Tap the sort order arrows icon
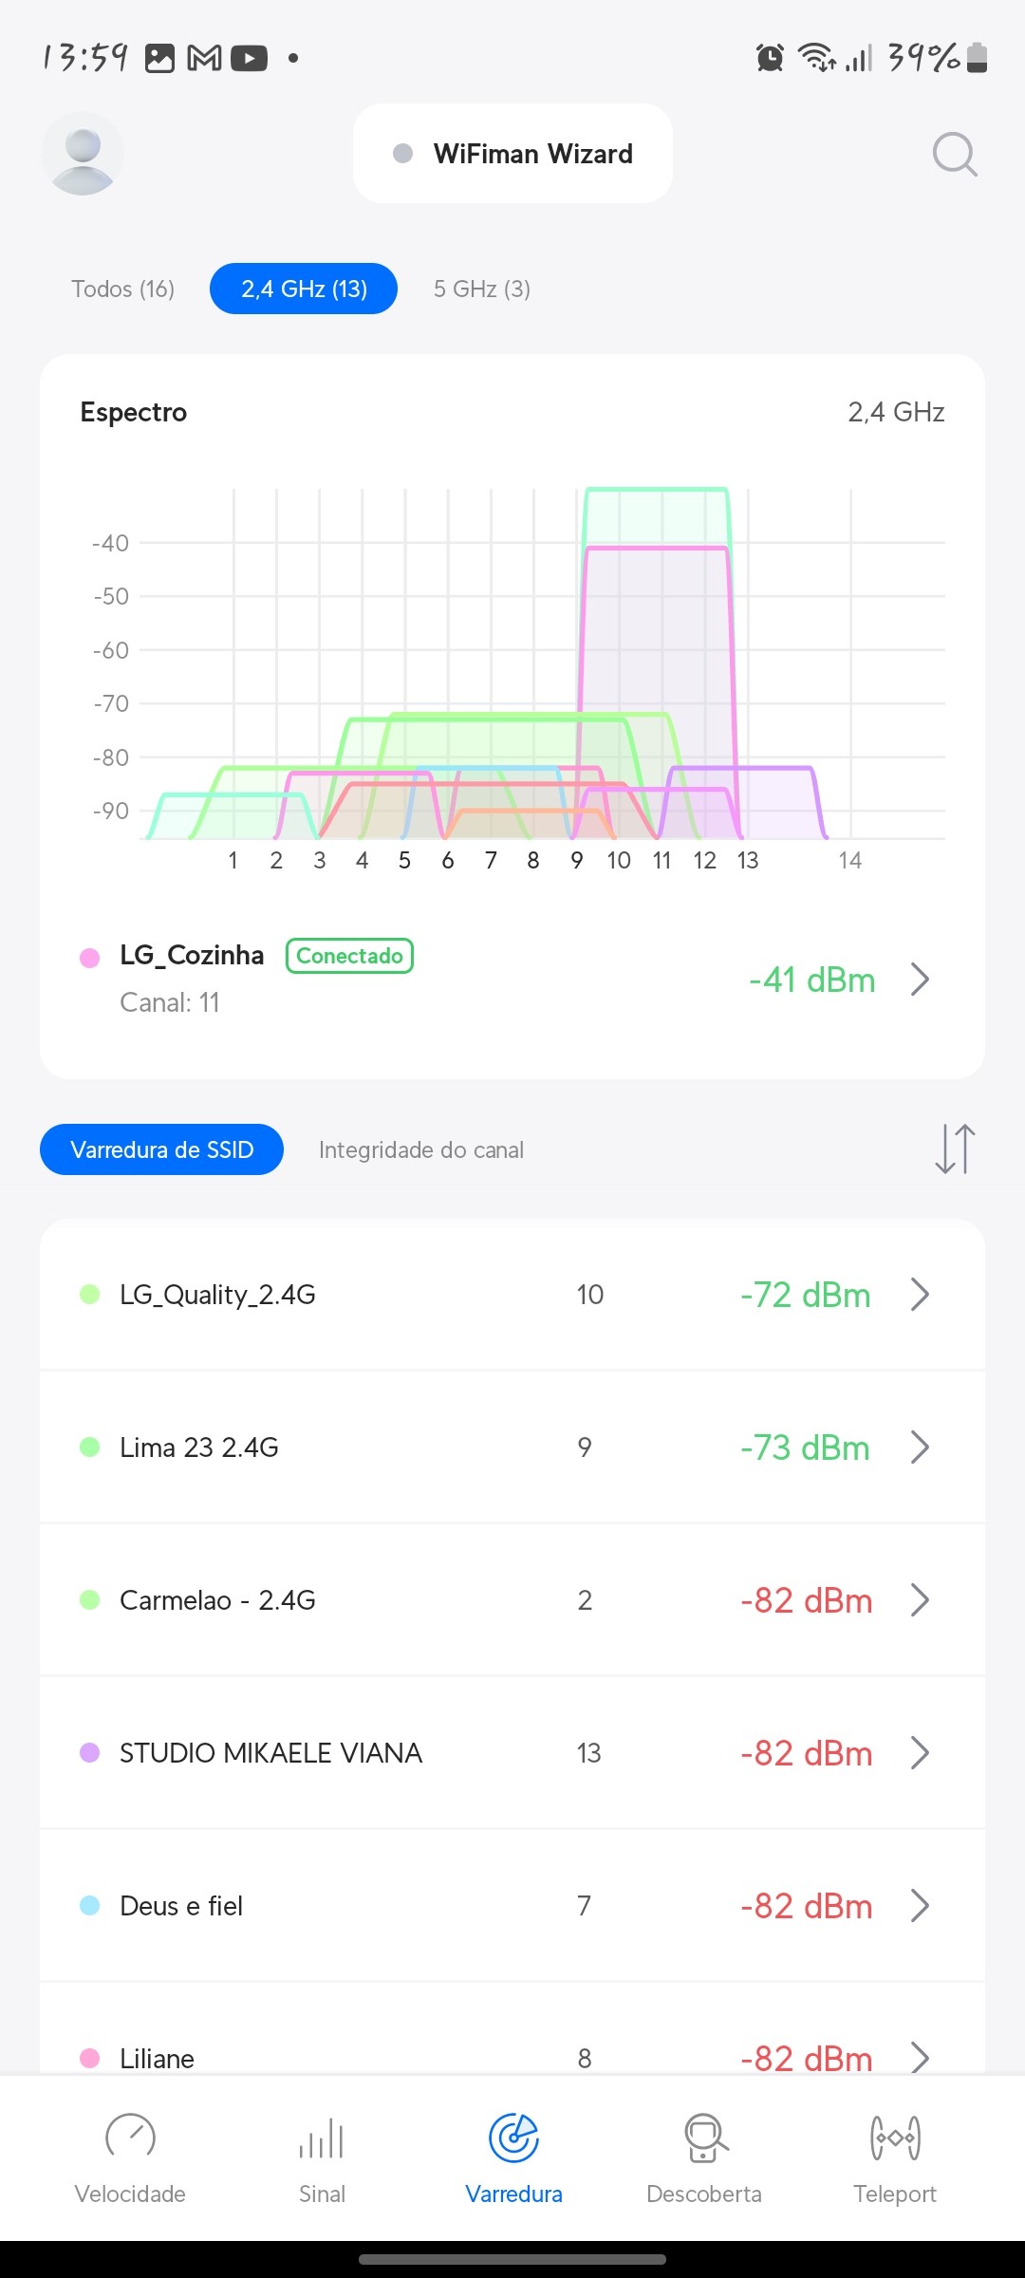 pyautogui.click(x=955, y=1148)
